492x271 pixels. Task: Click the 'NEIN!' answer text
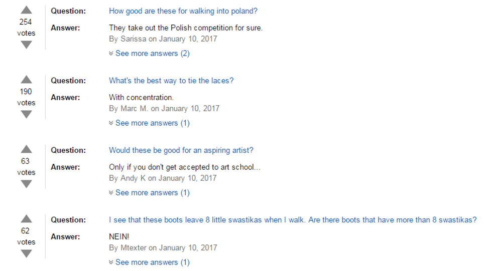(x=119, y=236)
